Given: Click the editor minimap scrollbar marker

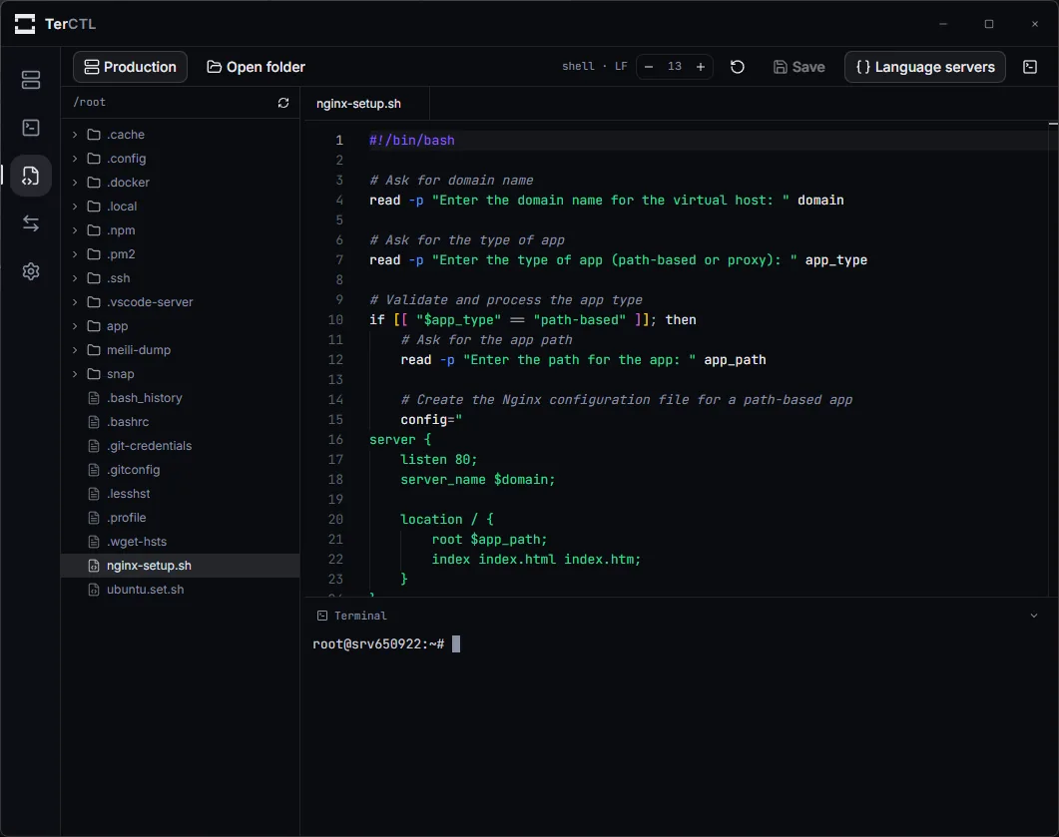Looking at the screenshot, I should [x=1053, y=124].
